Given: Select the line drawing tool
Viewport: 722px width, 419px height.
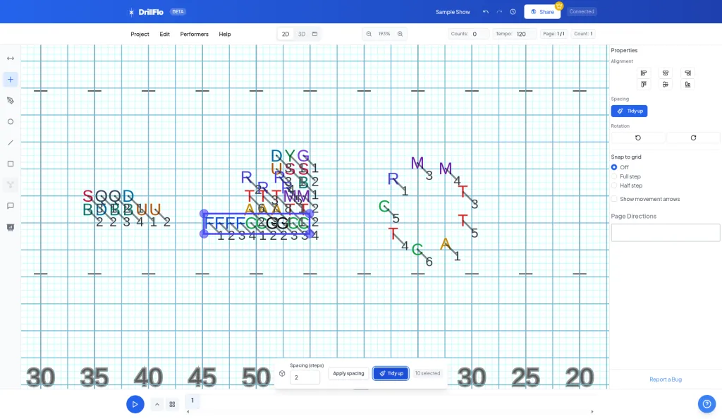Looking at the screenshot, I should point(10,142).
